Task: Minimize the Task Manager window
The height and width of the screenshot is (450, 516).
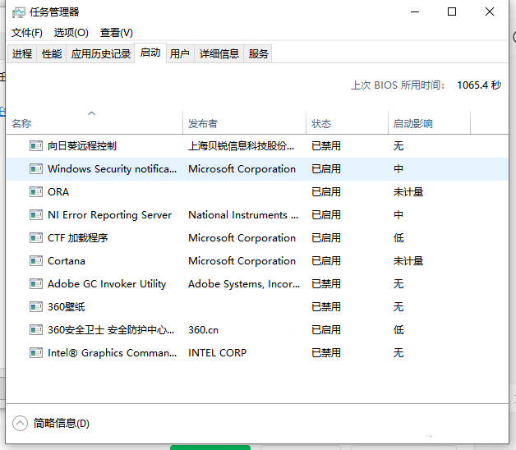Action: pyautogui.click(x=415, y=11)
